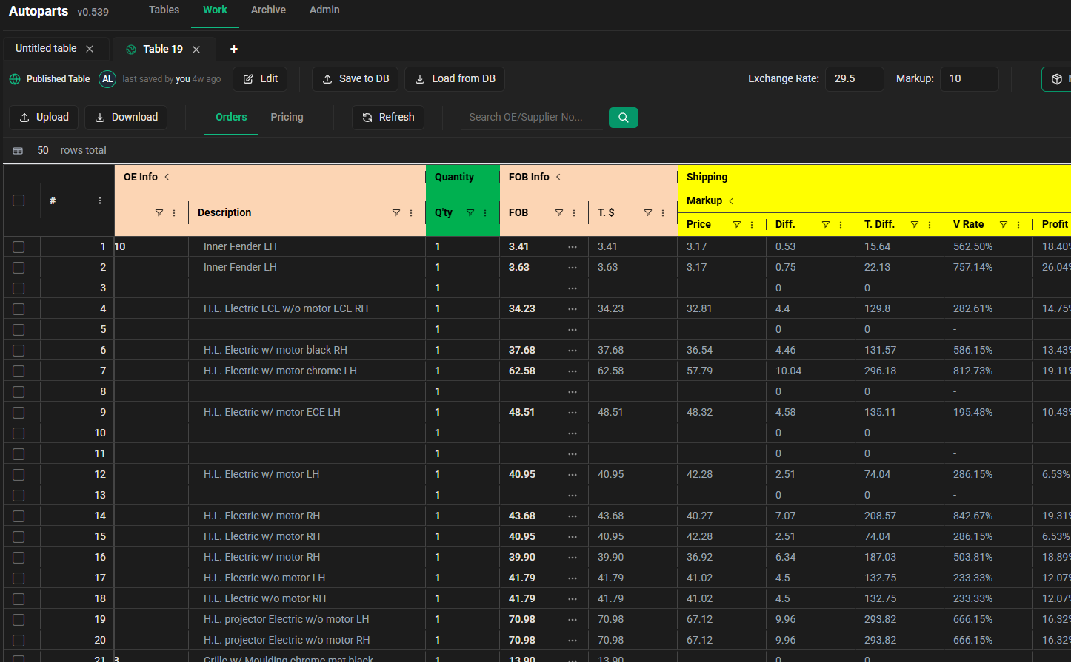1071x662 pixels.
Task: Open the filter icon on the Price column
Action: pos(737,223)
